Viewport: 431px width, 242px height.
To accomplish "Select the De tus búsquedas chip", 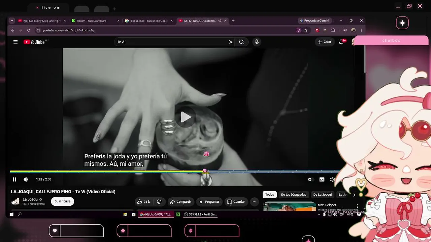I will click(294, 195).
